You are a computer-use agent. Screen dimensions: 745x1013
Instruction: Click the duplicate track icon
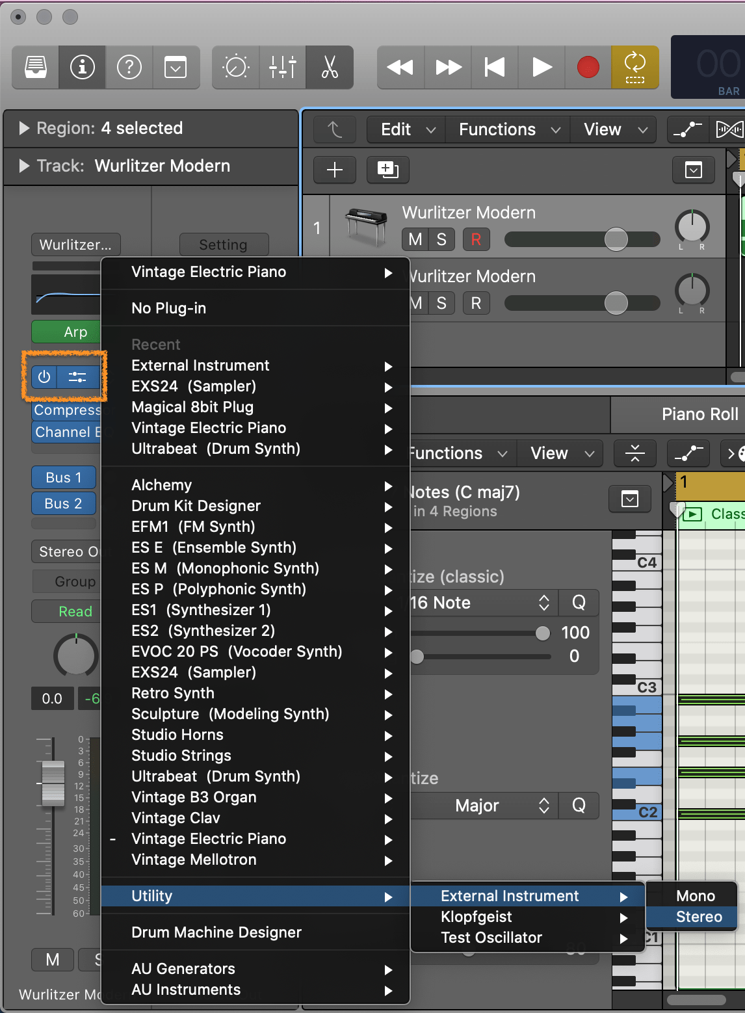pos(387,170)
